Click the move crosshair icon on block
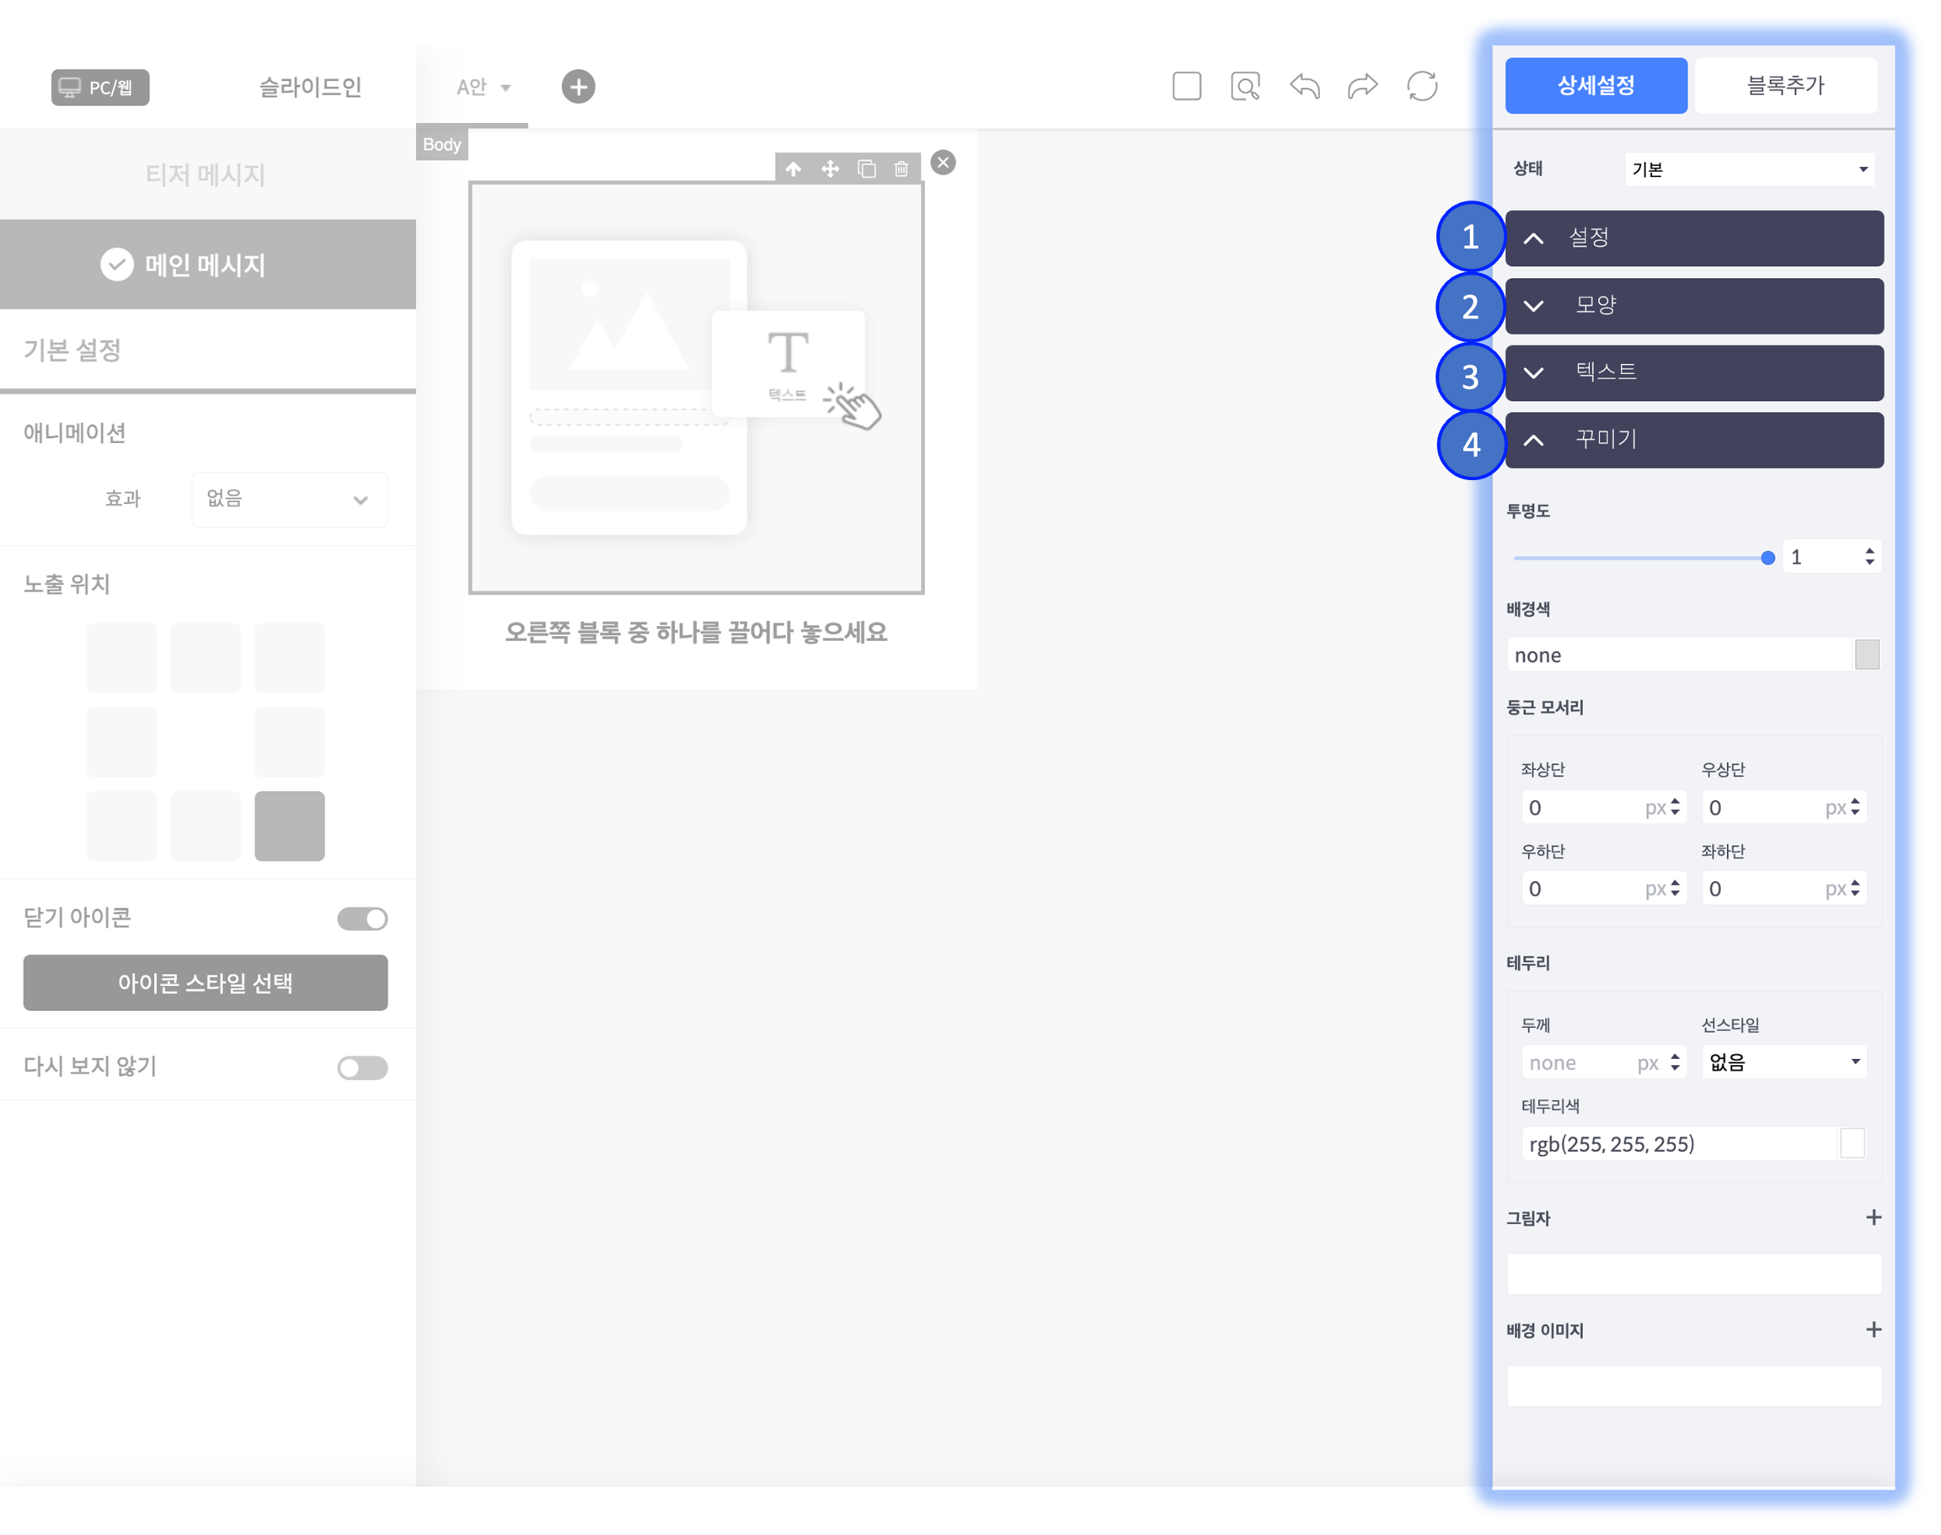 click(831, 169)
